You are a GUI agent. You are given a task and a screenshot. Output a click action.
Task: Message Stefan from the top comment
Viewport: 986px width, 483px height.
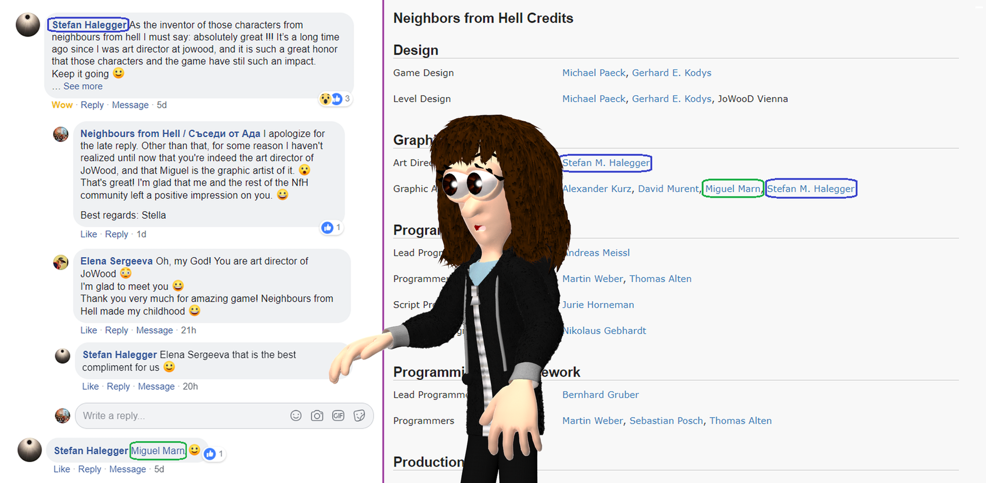pos(130,105)
